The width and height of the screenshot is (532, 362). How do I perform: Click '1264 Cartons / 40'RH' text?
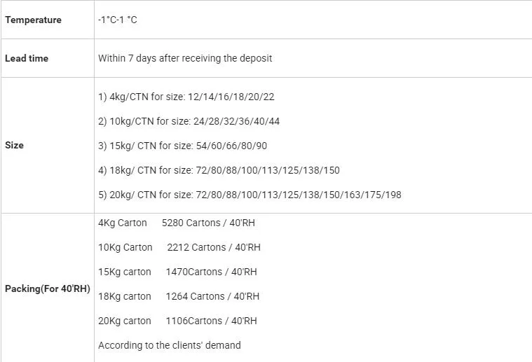[212, 296]
